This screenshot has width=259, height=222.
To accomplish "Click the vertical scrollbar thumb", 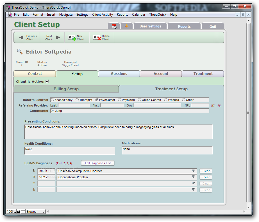I will click(x=248, y=113).
